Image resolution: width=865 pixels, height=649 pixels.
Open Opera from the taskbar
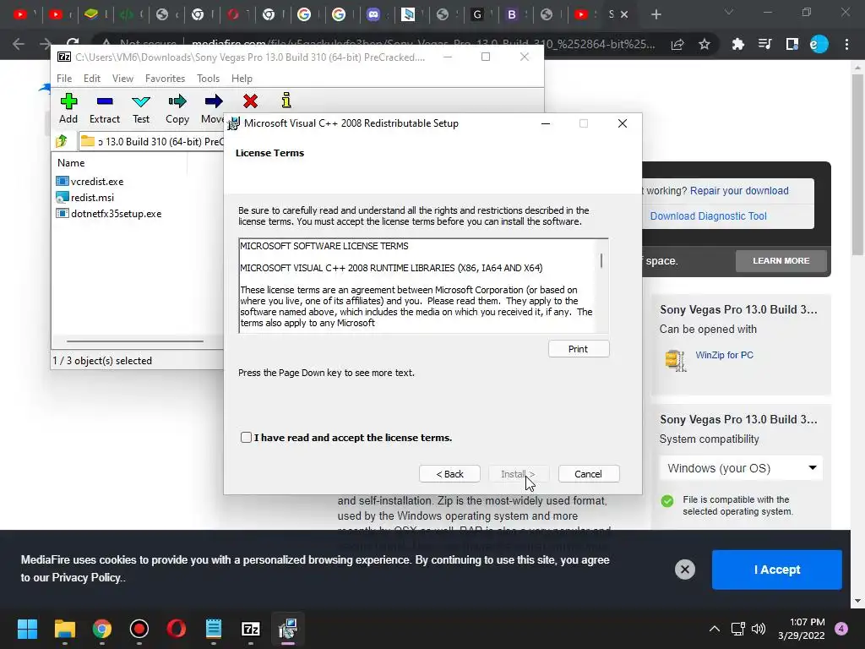[176, 629]
